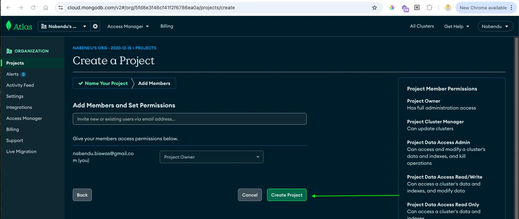Screen dimensions: 519x219
Task: Click the Alerts count badge 0
Action: (23, 74)
